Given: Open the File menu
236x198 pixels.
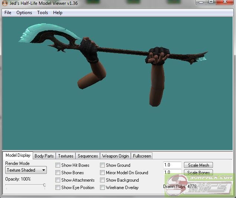Looking at the screenshot, I should (x=8, y=13).
